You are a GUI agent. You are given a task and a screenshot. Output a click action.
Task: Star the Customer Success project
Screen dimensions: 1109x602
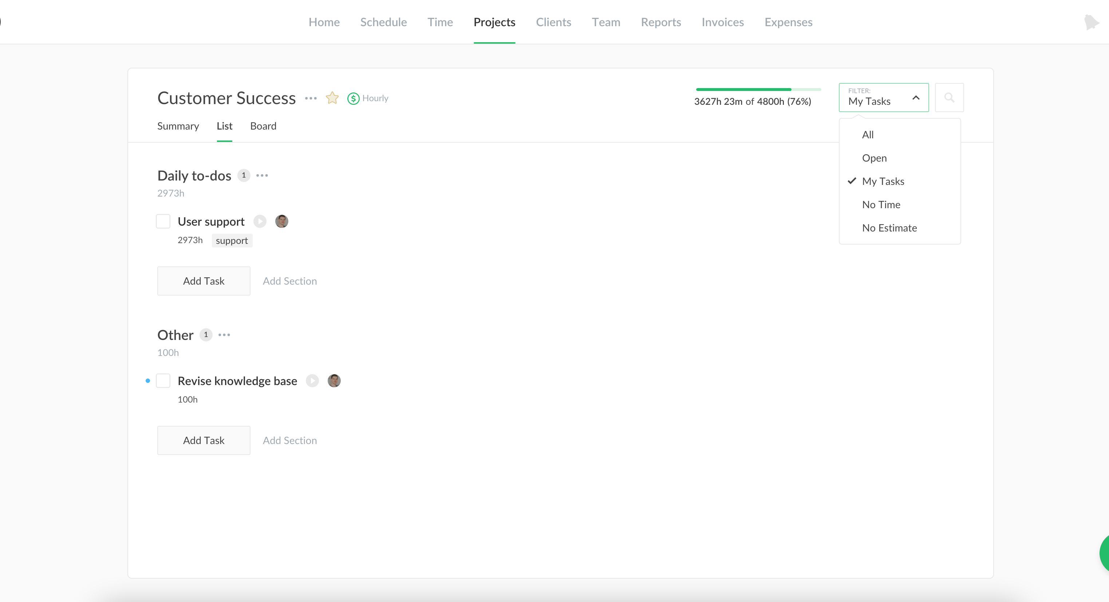pyautogui.click(x=332, y=98)
